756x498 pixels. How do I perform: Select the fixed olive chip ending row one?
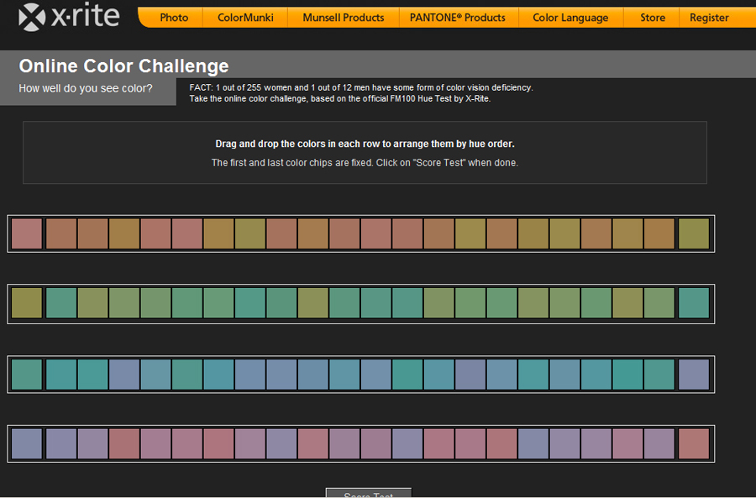click(693, 233)
